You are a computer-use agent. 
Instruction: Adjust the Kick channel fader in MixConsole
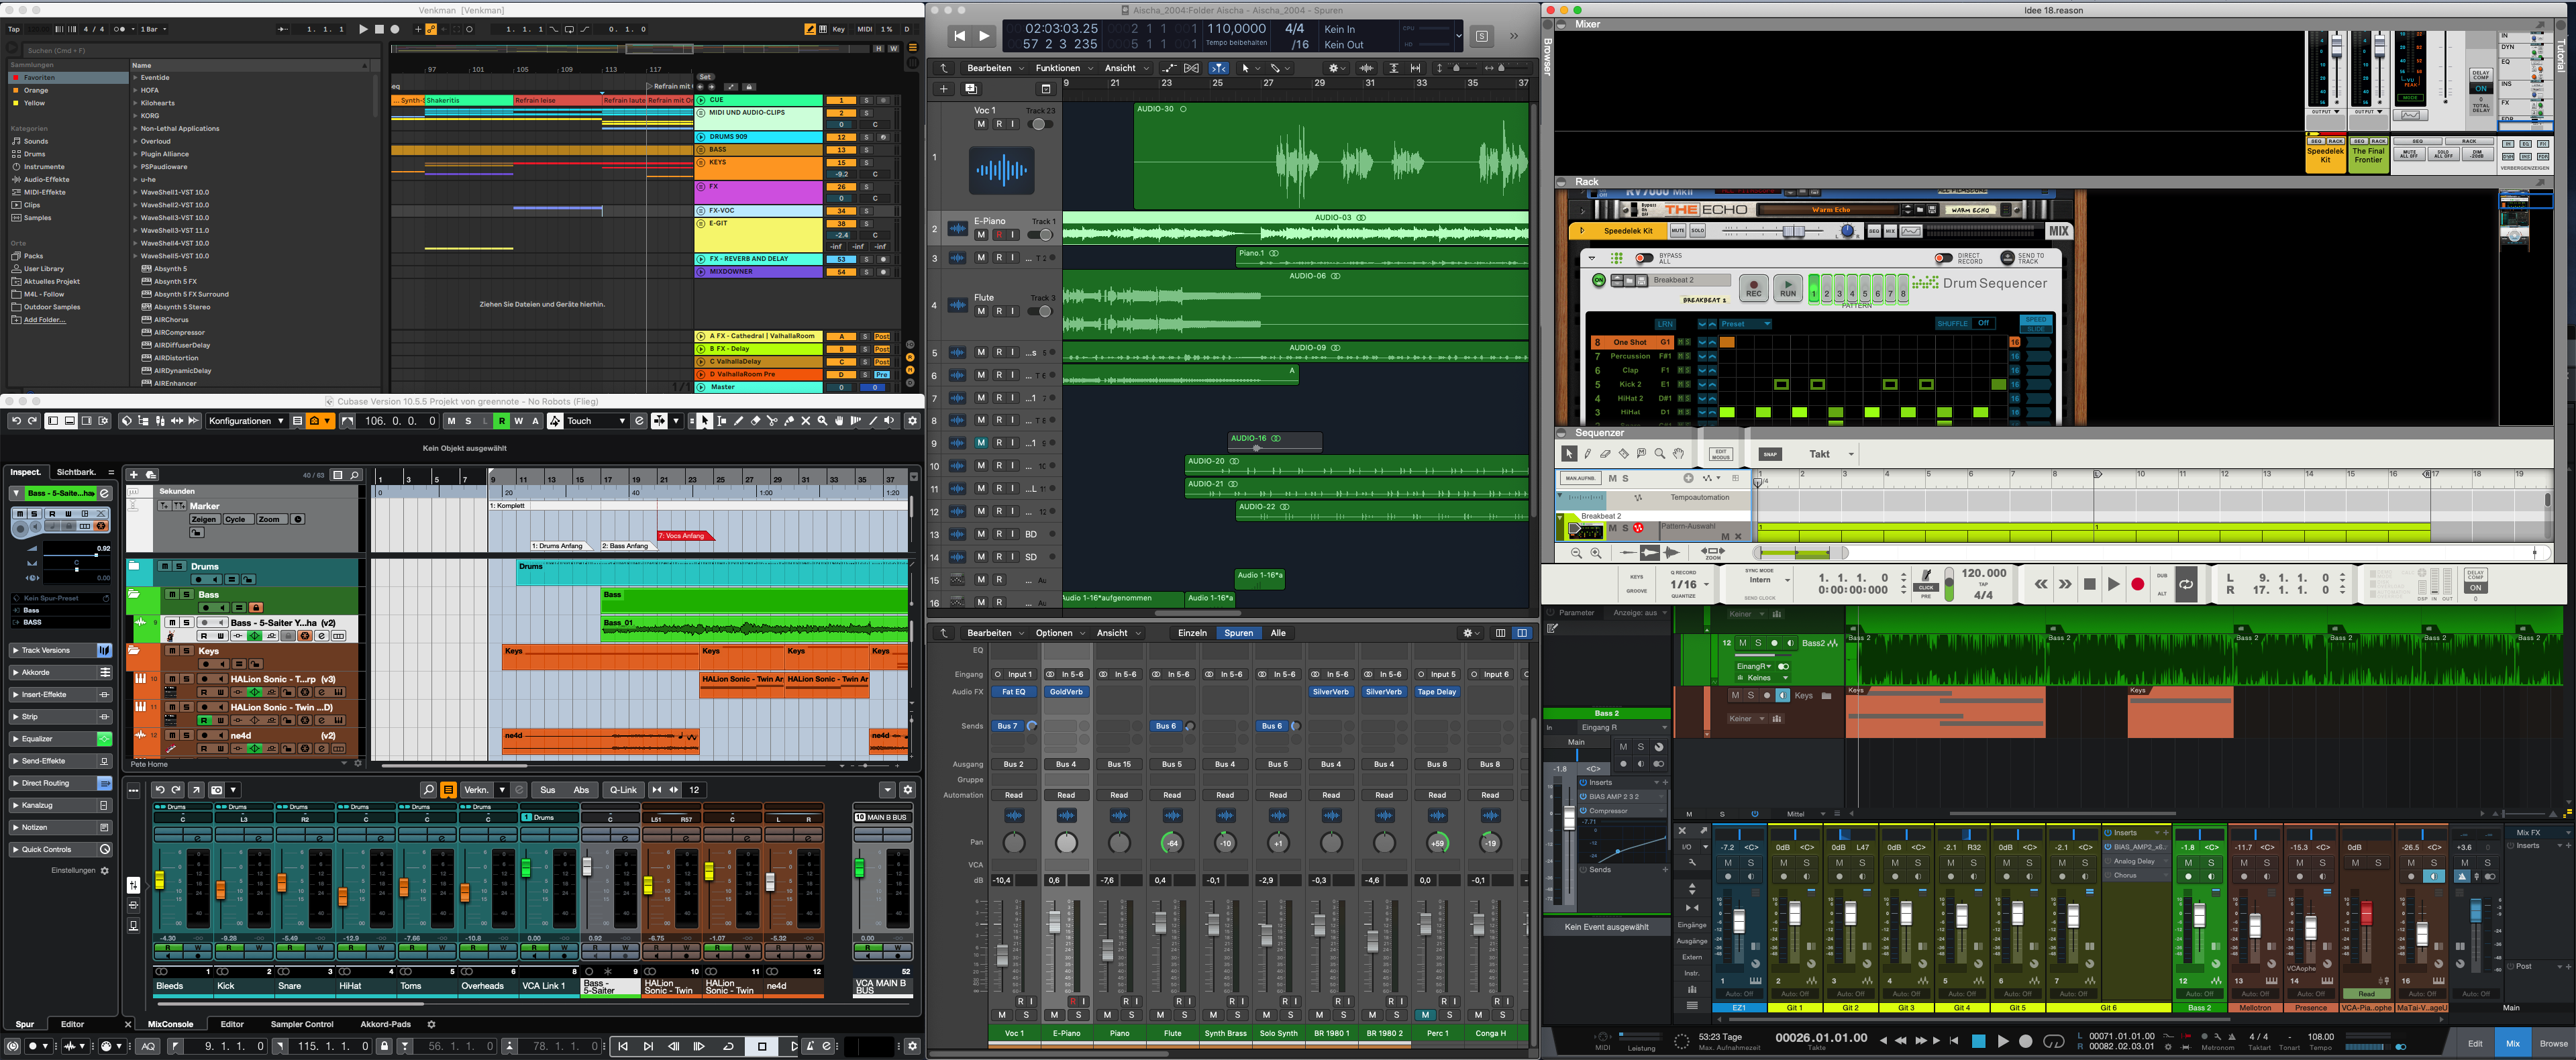coord(220,890)
